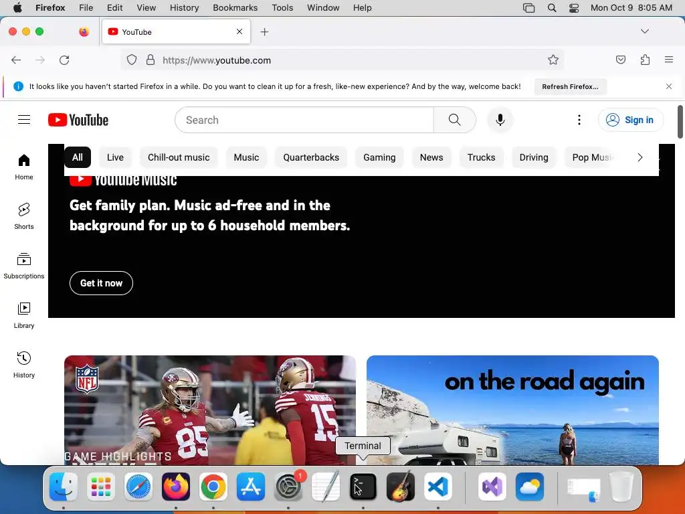
Task: Open the Edit menu
Action: click(x=114, y=8)
